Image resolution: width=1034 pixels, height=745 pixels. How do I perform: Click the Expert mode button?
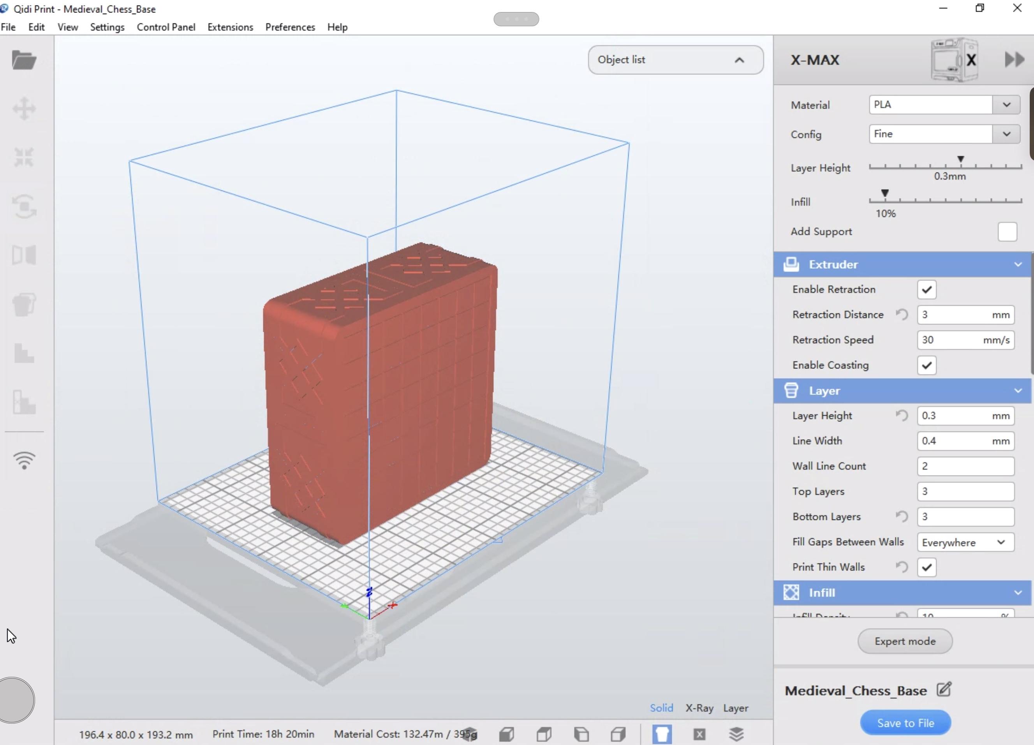coord(905,641)
